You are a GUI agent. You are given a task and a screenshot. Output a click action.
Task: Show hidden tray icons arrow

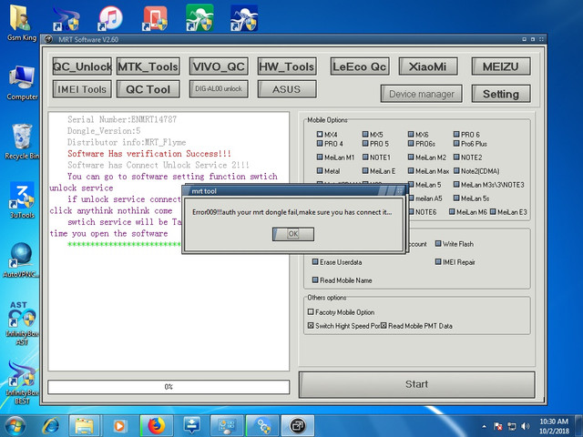(x=484, y=427)
